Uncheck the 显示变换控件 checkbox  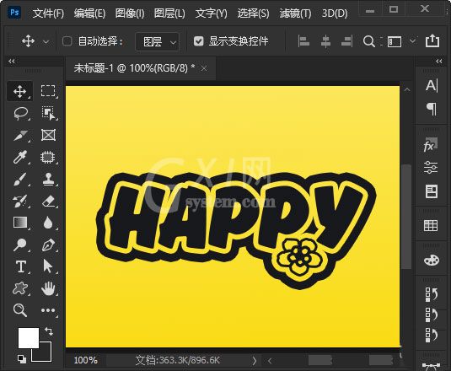198,41
